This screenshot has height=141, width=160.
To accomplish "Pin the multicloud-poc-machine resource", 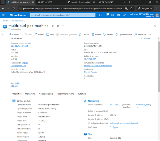I will coord(53,26).
